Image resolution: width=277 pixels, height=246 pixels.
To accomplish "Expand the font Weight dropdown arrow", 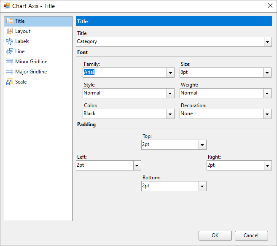I will pos(267,93).
